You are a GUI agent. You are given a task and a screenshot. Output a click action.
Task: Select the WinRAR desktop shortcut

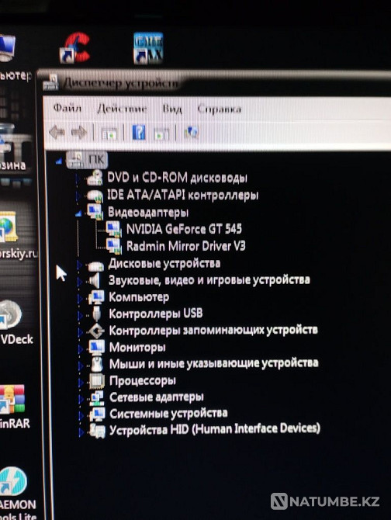pyautogui.click(x=12, y=408)
